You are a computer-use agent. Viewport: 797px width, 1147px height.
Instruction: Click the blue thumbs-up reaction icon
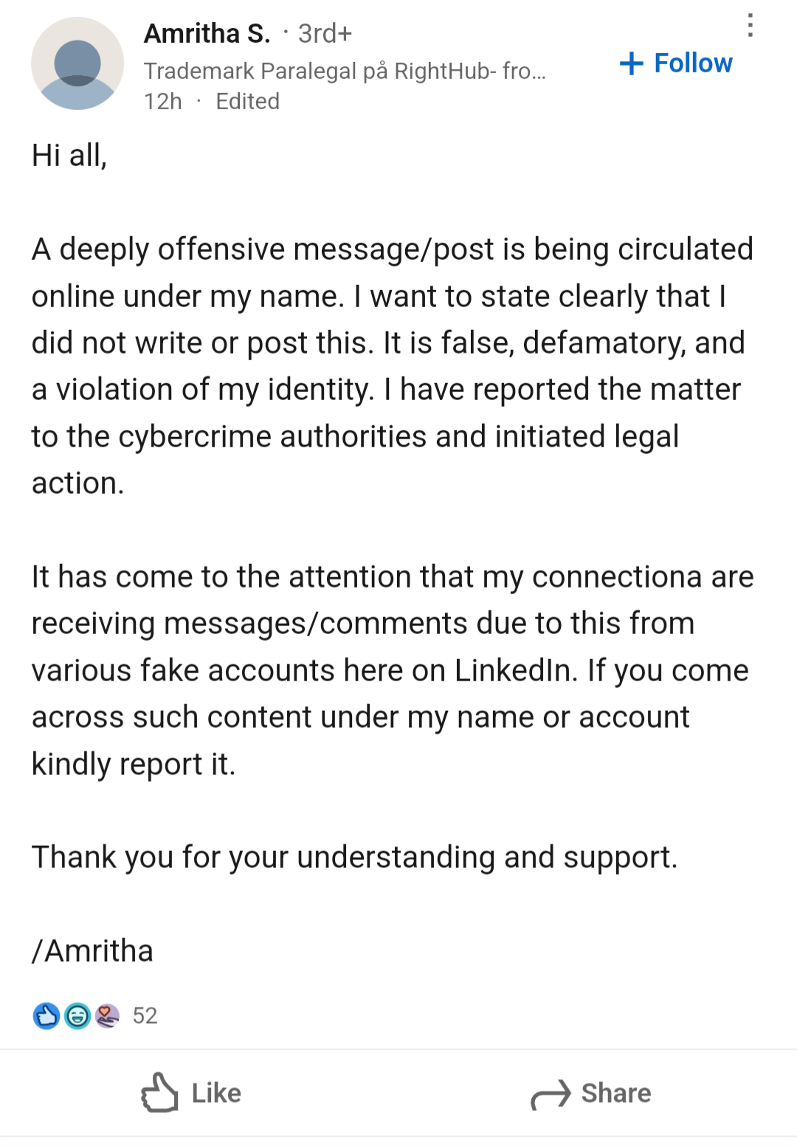pyautogui.click(x=46, y=1016)
